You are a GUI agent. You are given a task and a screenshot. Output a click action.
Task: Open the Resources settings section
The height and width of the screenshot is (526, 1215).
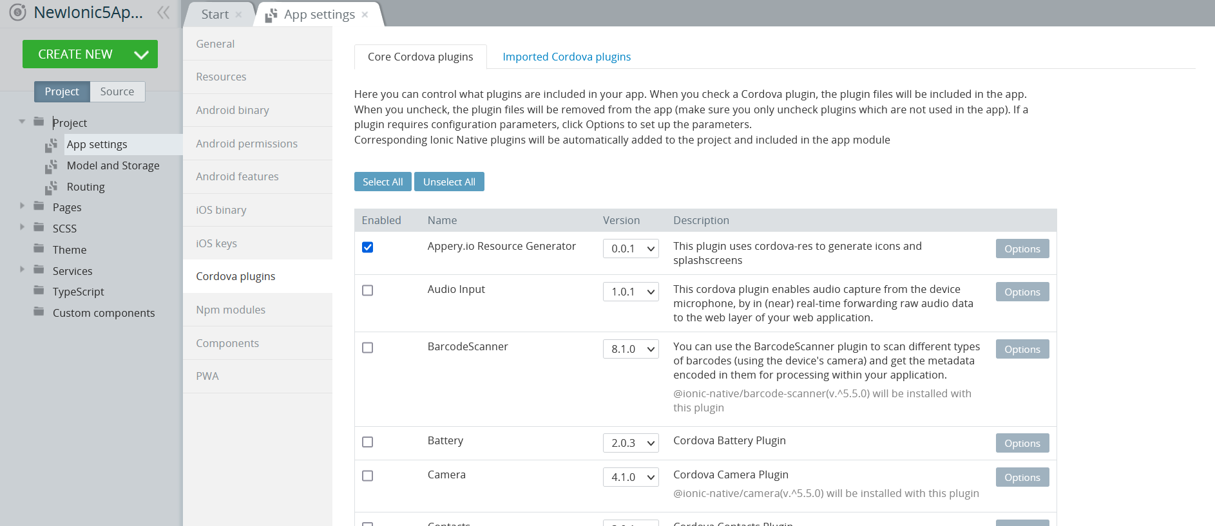pos(258,77)
